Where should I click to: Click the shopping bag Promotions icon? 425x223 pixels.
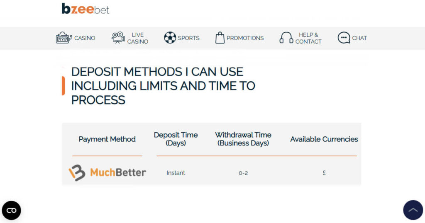coord(220,38)
